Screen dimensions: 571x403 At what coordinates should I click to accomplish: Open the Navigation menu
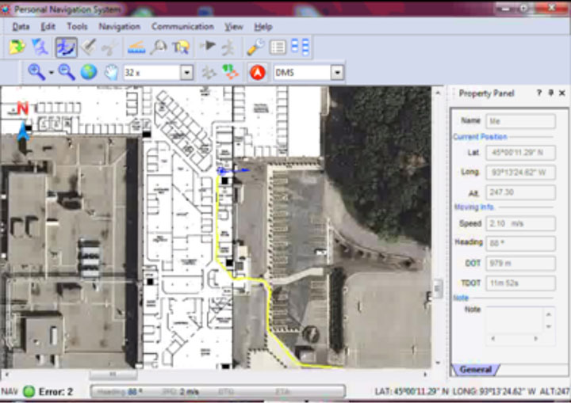(119, 26)
